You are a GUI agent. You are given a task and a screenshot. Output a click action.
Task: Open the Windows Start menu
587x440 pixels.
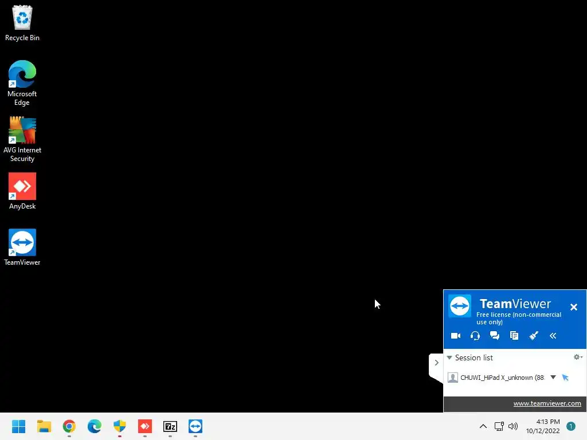coord(19,426)
